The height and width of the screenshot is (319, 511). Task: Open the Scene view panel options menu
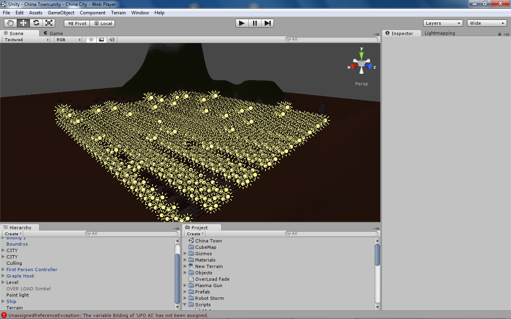tap(376, 34)
